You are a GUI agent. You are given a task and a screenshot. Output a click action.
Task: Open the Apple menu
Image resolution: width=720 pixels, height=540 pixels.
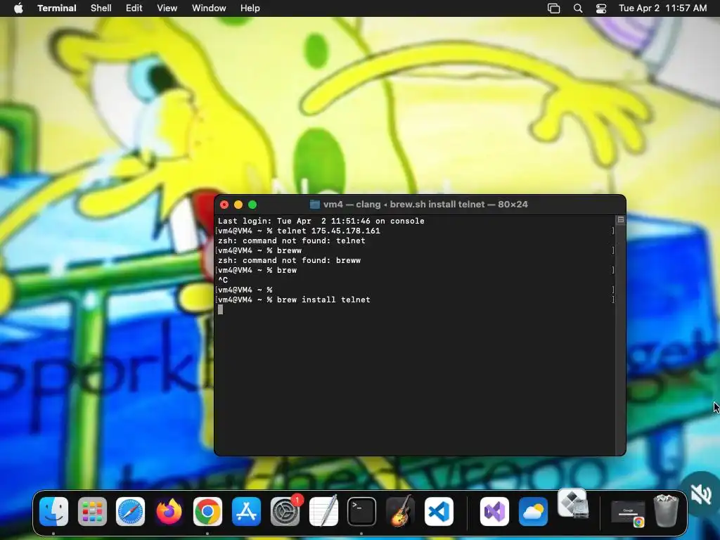(x=18, y=8)
